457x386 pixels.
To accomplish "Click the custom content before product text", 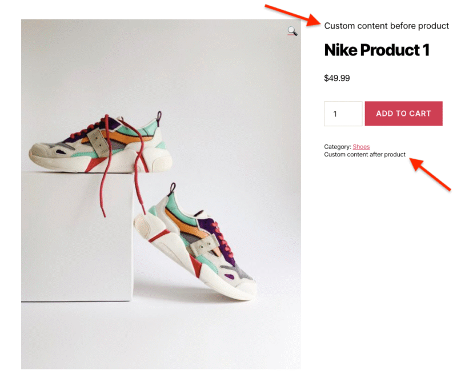I will [386, 26].
